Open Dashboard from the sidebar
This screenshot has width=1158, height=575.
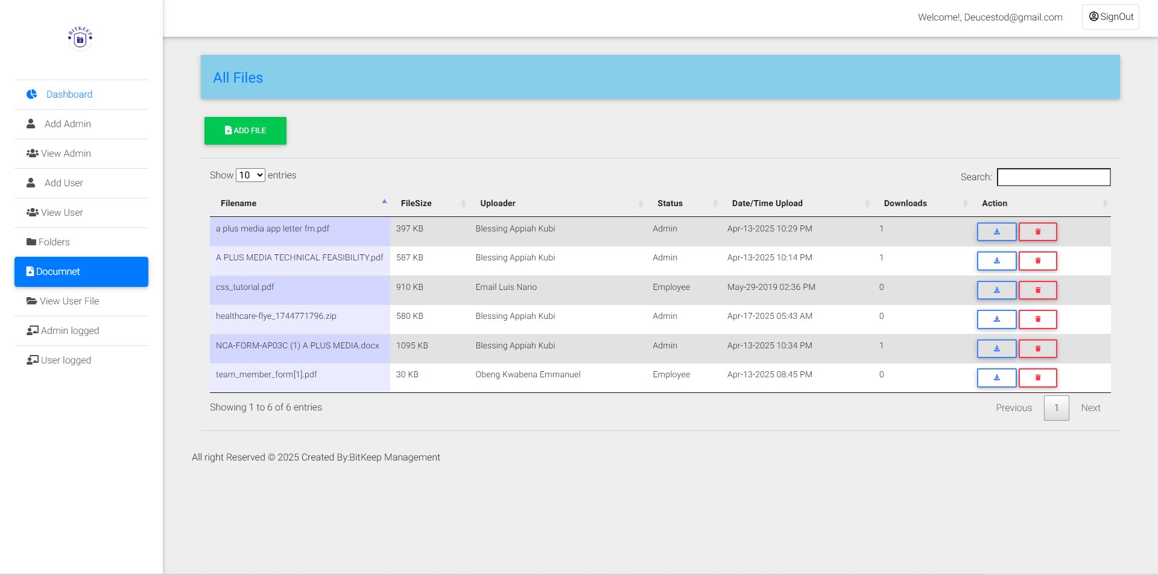(x=69, y=95)
